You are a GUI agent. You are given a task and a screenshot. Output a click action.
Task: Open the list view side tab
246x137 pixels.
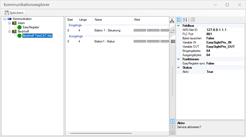tap(172, 41)
